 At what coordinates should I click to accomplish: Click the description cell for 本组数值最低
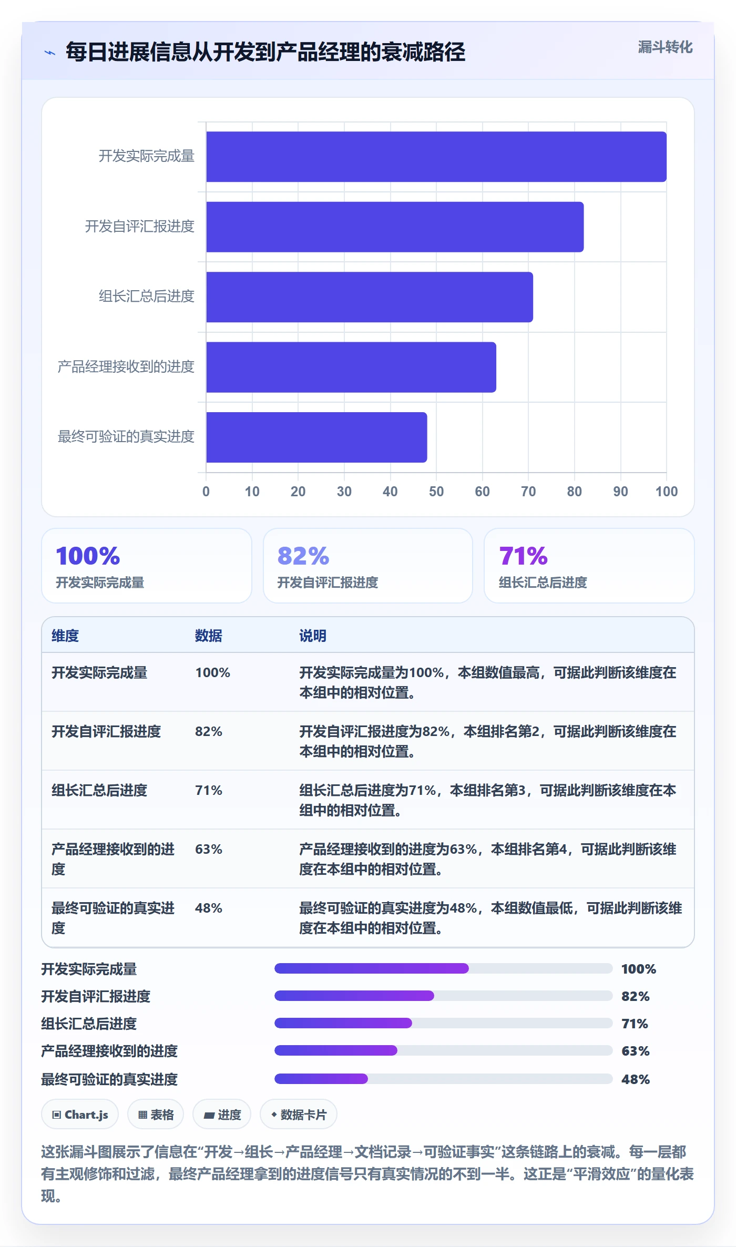coord(490,918)
